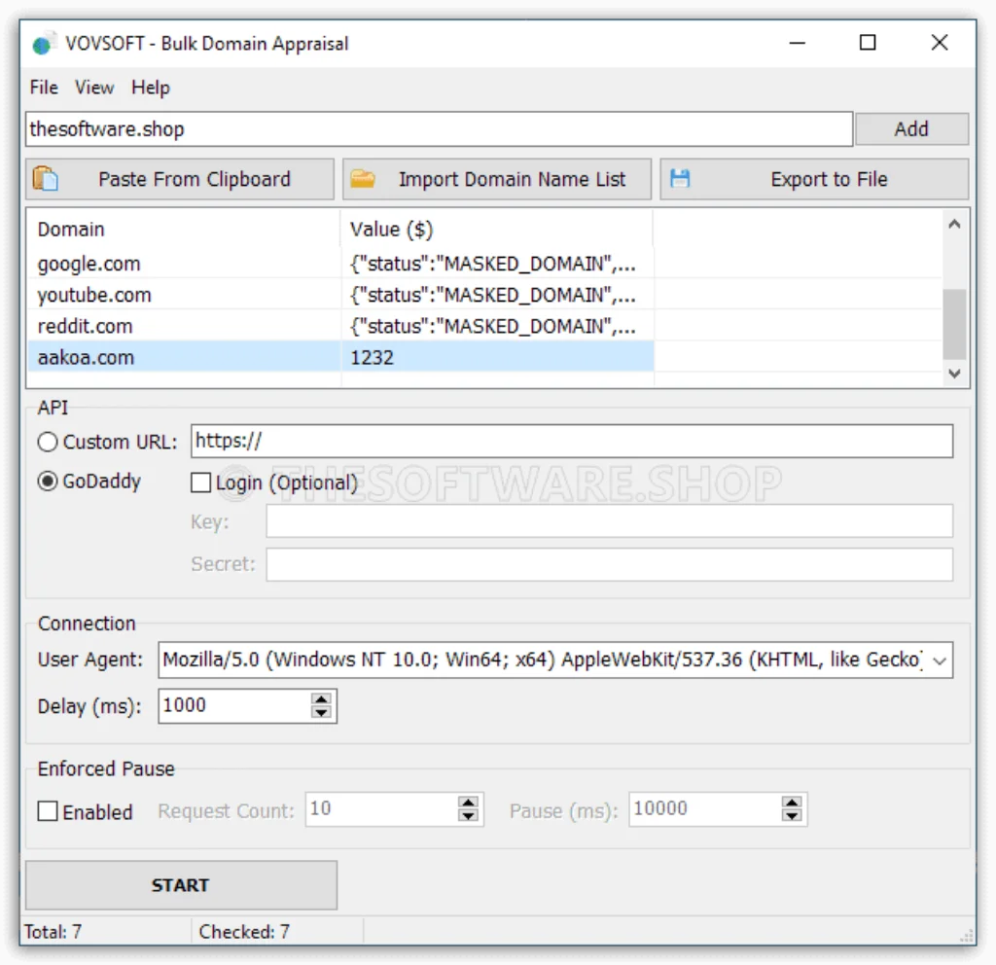Click Paste From Clipboard button
This screenshot has width=996, height=965.
(180, 179)
